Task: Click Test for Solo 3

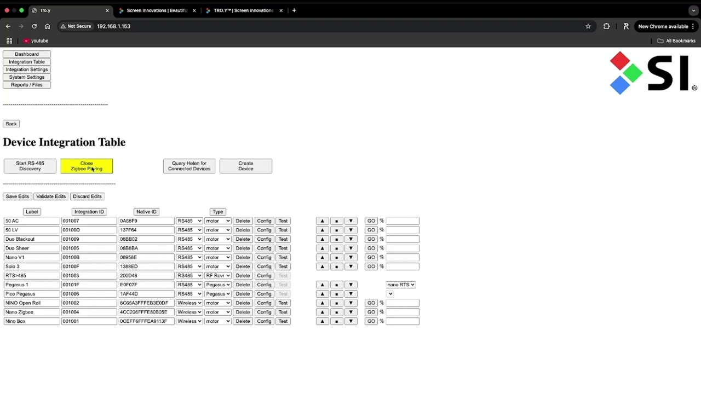Action: 283,266
